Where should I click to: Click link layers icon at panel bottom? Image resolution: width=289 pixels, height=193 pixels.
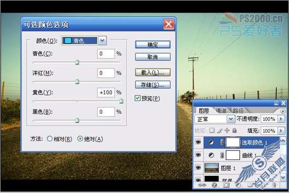(x=202, y=185)
